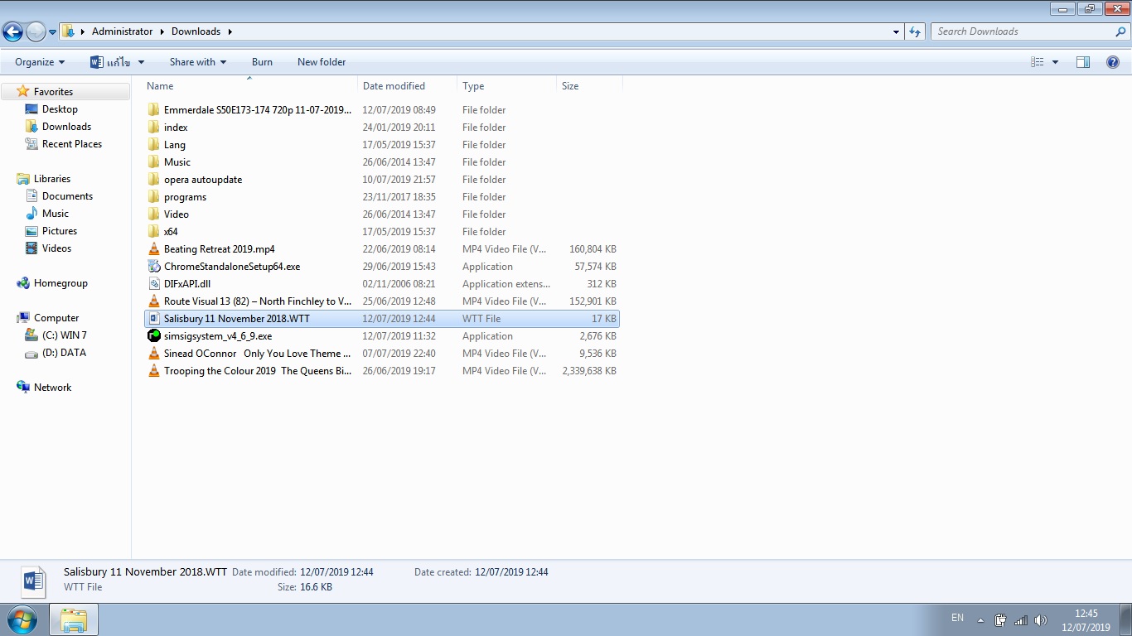1132x636 pixels.
Task: Click Windows Explorer taskbar icon
Action: [x=74, y=619]
